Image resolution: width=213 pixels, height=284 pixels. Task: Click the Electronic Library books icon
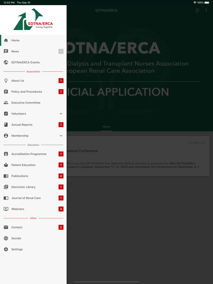coord(6,187)
